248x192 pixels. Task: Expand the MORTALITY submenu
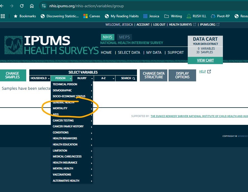click(x=72, y=108)
